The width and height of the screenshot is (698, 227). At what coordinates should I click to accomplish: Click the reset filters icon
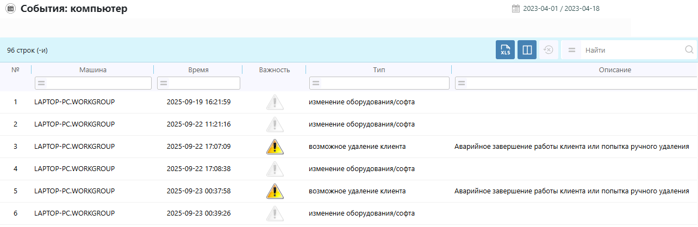click(x=549, y=50)
